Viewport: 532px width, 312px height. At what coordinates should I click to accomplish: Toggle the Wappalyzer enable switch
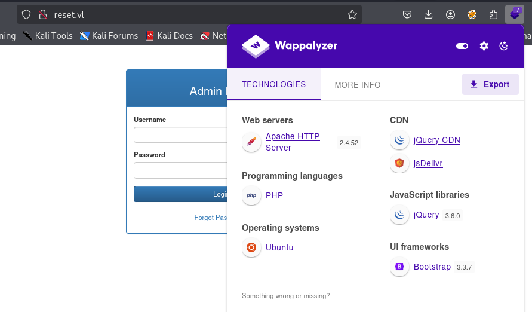tap(462, 46)
